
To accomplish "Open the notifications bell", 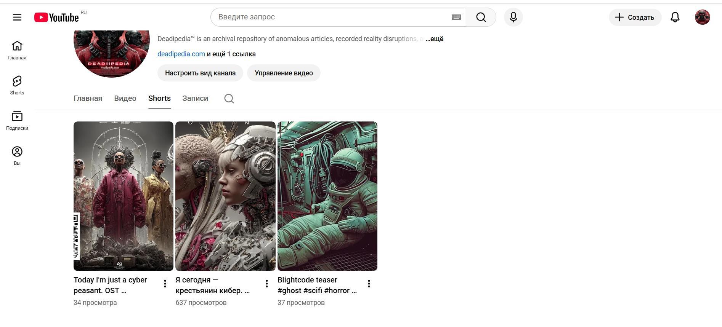I will 675,17.
